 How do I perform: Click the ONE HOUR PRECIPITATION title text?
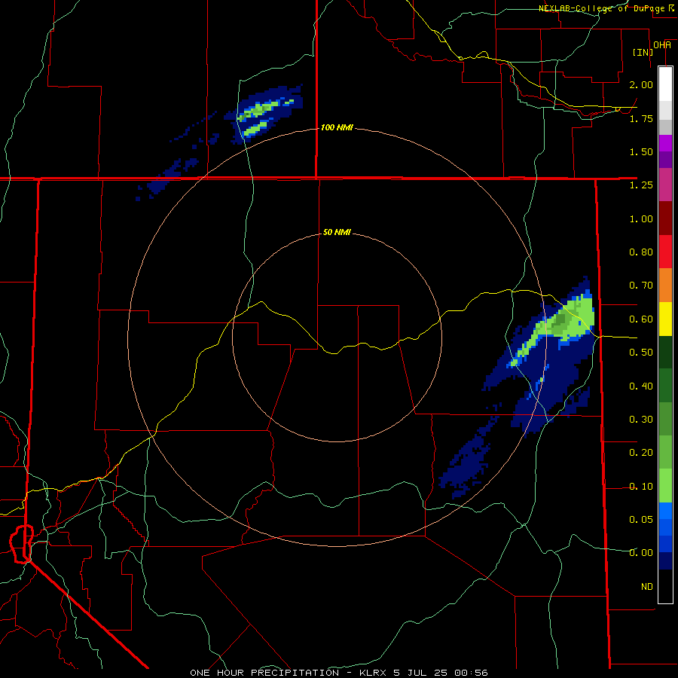tap(264, 673)
